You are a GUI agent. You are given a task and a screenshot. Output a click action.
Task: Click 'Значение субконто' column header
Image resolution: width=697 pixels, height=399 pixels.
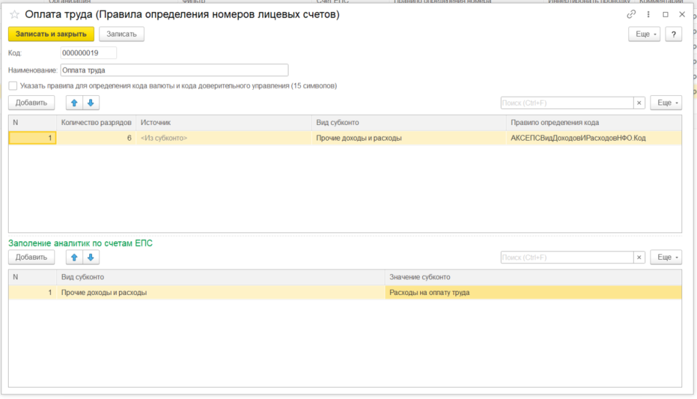(x=419, y=277)
